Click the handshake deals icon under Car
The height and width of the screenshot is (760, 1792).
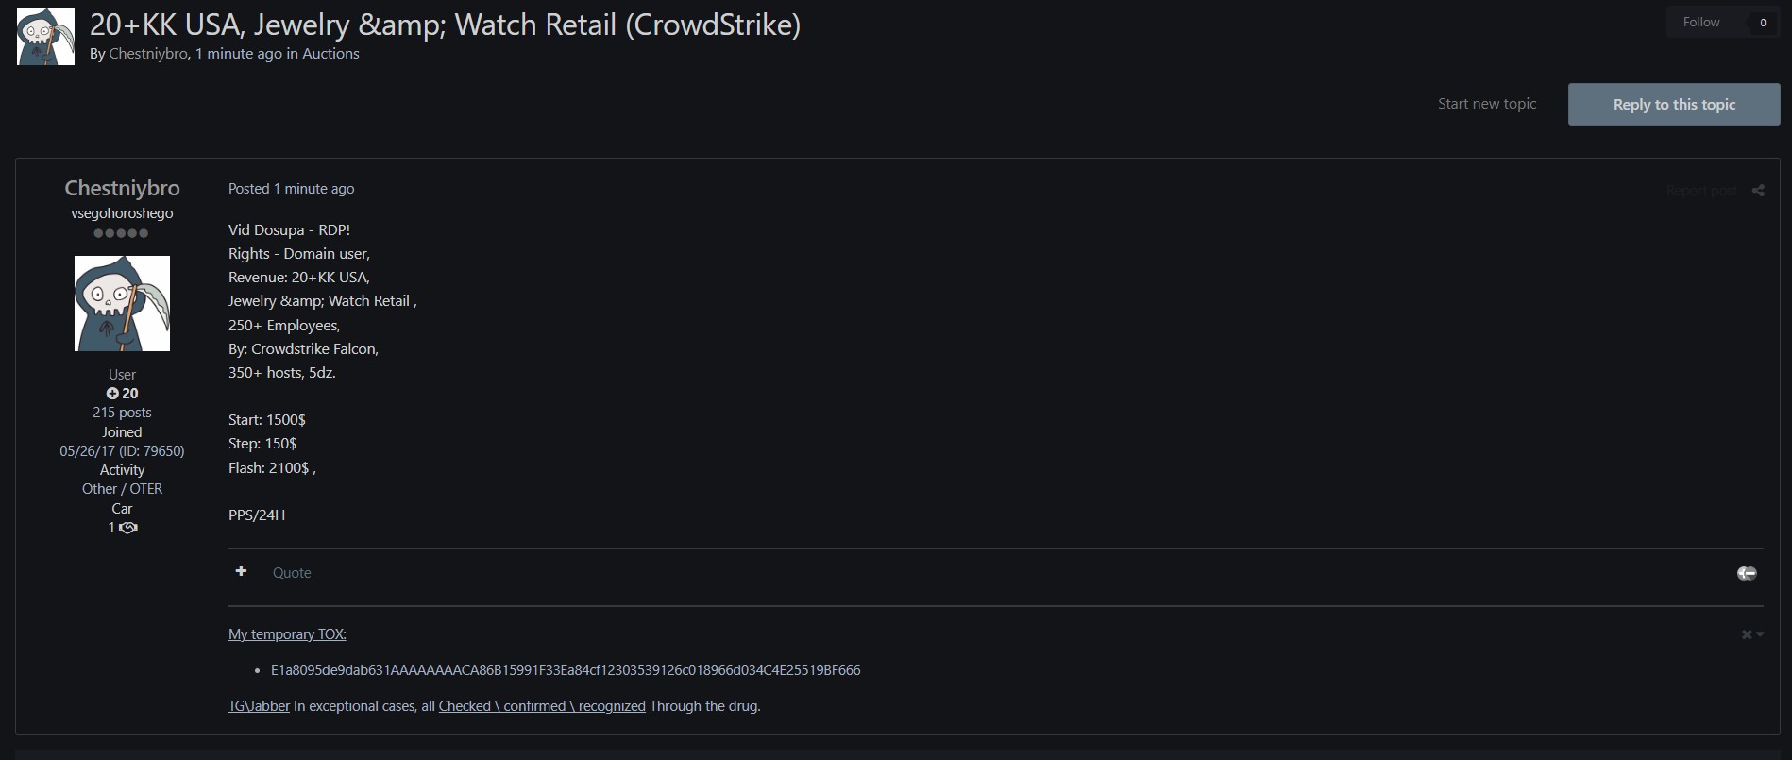click(128, 528)
